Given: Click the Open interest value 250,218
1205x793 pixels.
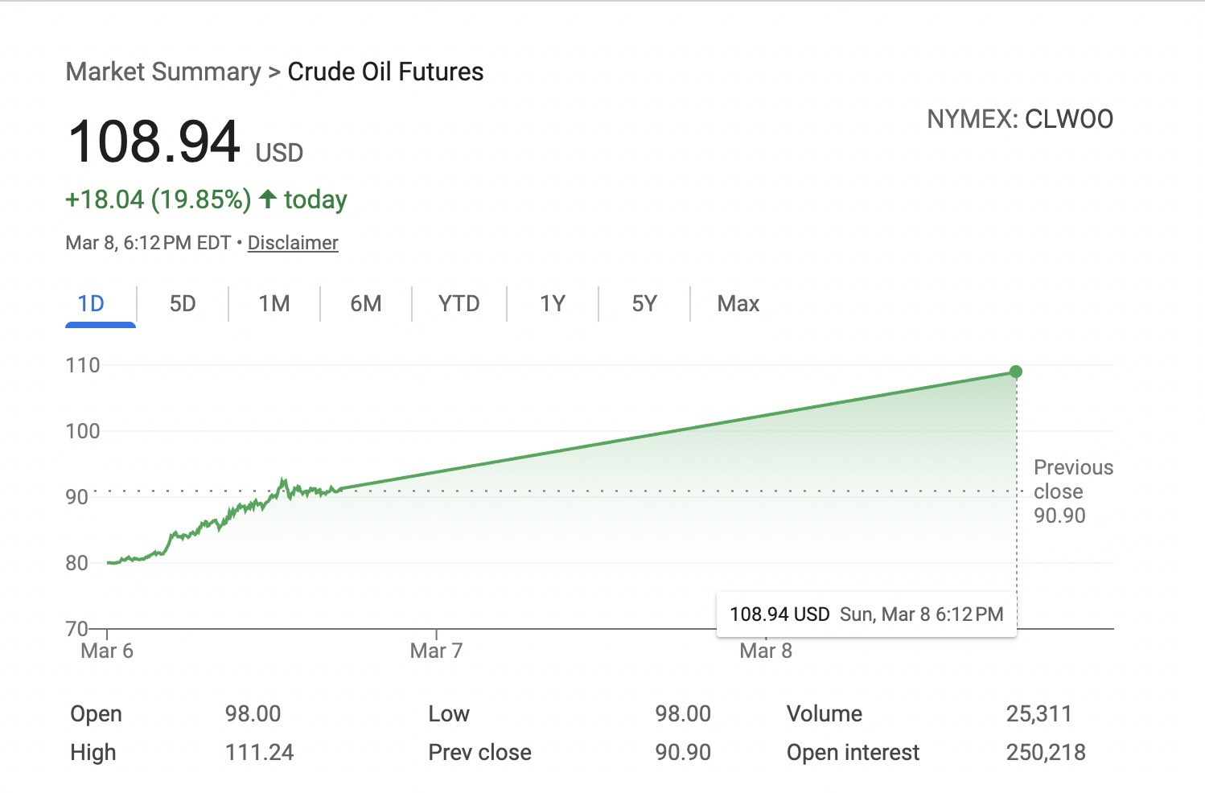Looking at the screenshot, I should coord(1046,753).
